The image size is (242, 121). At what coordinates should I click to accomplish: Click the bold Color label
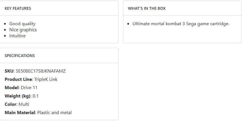(10, 104)
